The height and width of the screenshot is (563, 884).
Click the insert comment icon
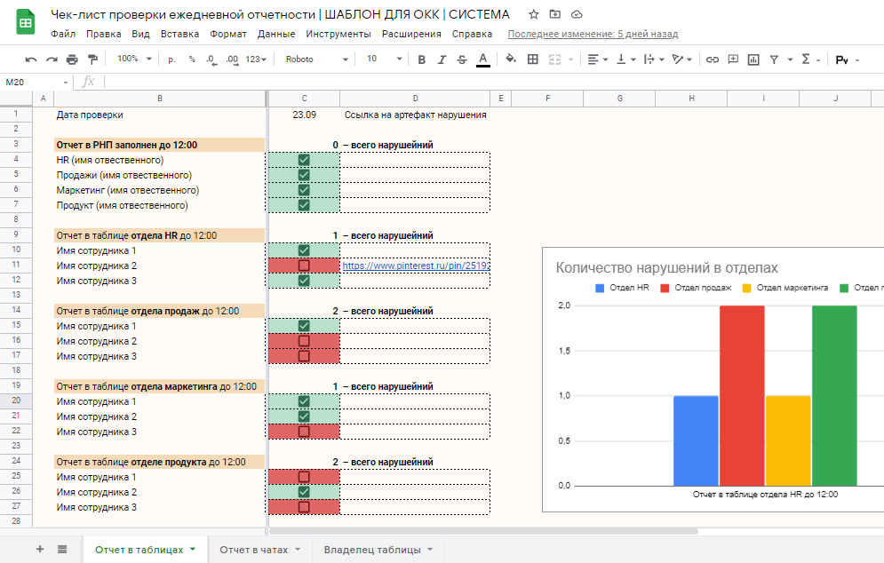click(x=733, y=59)
